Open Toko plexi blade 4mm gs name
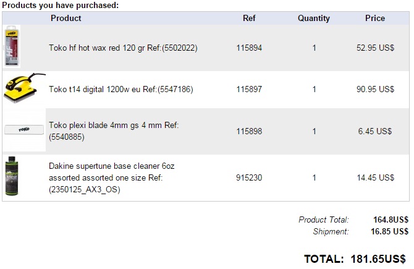Image resolution: width=414 pixels, height=269 pixels. [114, 131]
